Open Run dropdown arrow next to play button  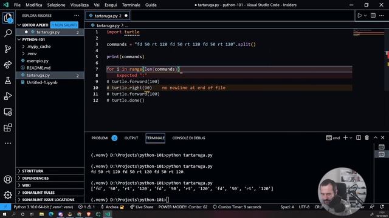[365, 16]
